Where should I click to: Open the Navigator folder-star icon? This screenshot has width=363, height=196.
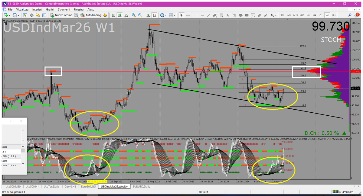[x=38, y=15]
